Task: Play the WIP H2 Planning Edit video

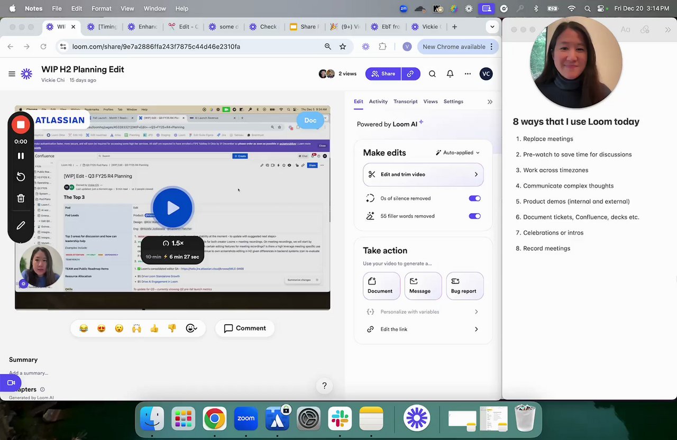Action: [x=172, y=208]
